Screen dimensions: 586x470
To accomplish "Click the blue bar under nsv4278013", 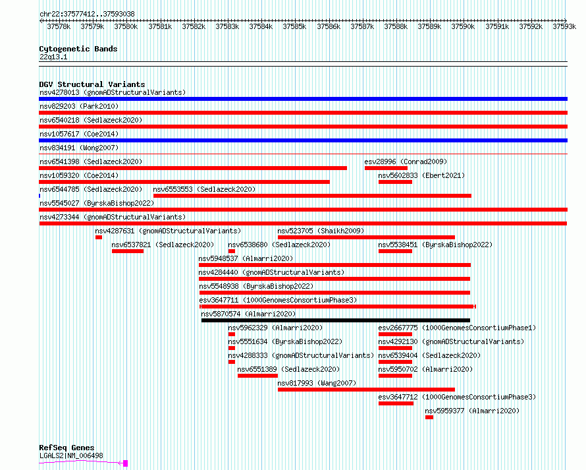I will tap(303, 99).
